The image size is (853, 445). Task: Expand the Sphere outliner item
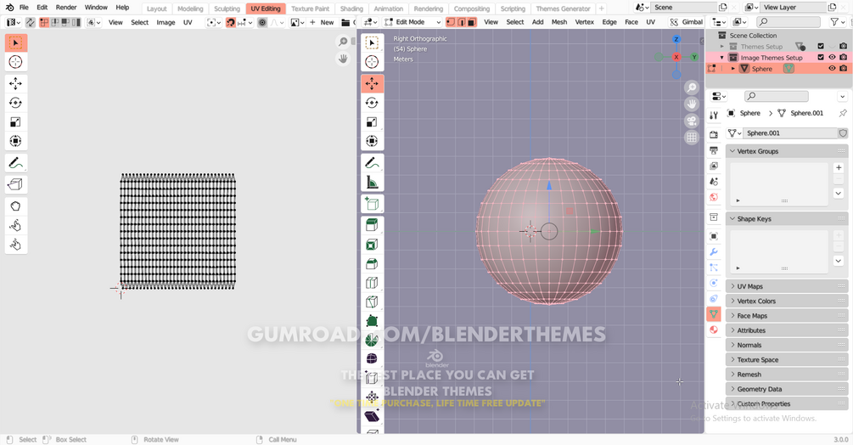pyautogui.click(x=732, y=69)
